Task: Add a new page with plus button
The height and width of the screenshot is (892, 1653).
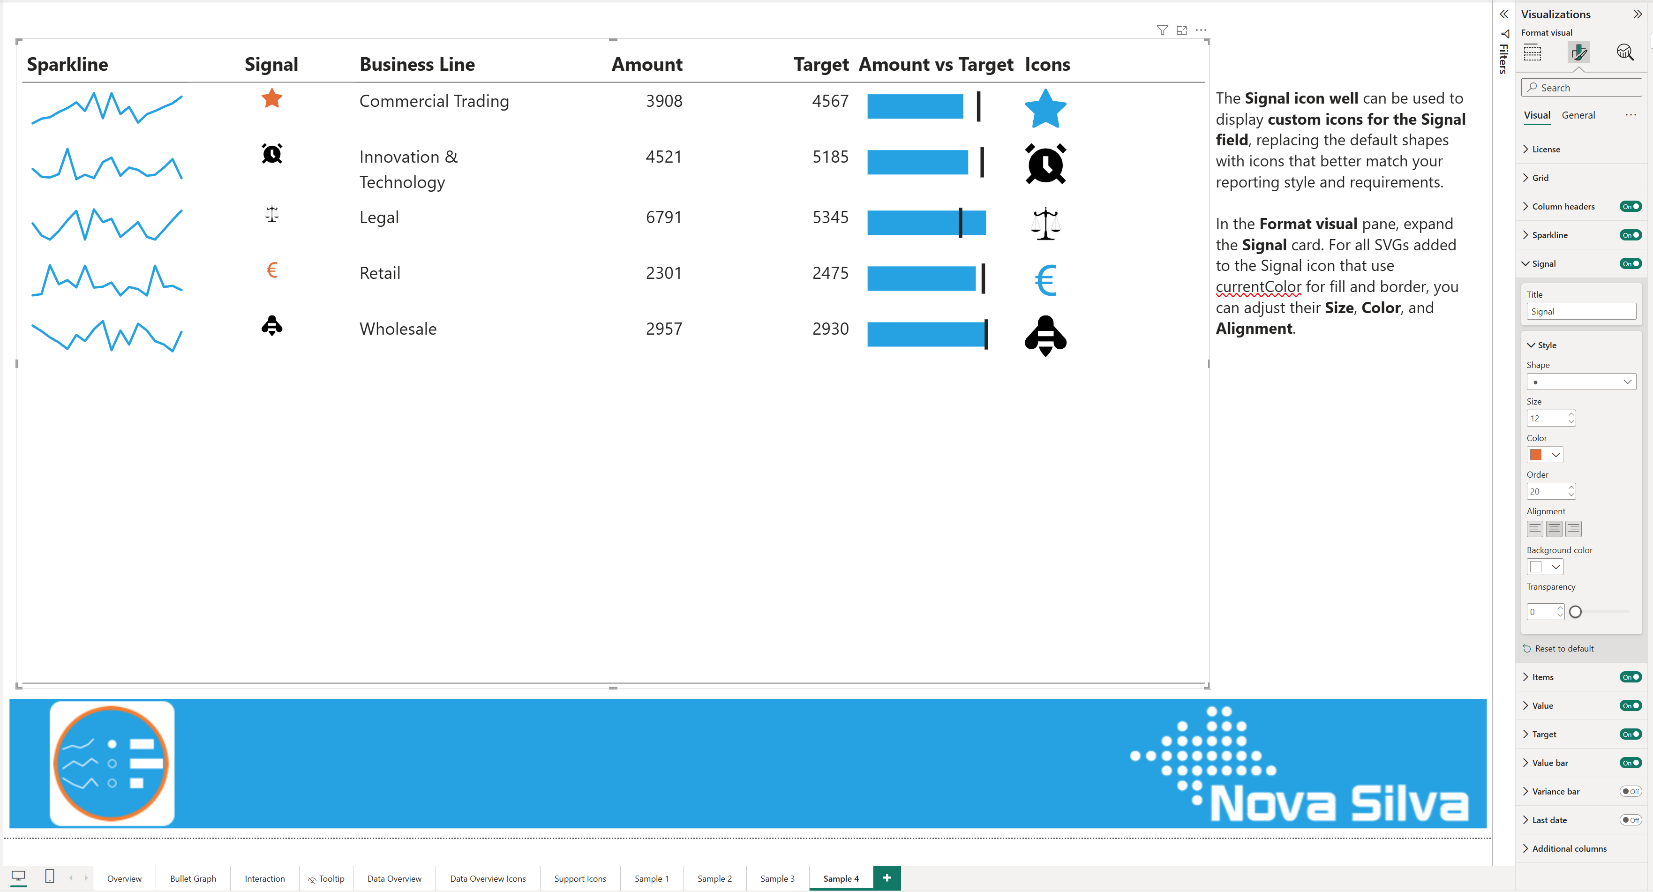Action: (887, 878)
